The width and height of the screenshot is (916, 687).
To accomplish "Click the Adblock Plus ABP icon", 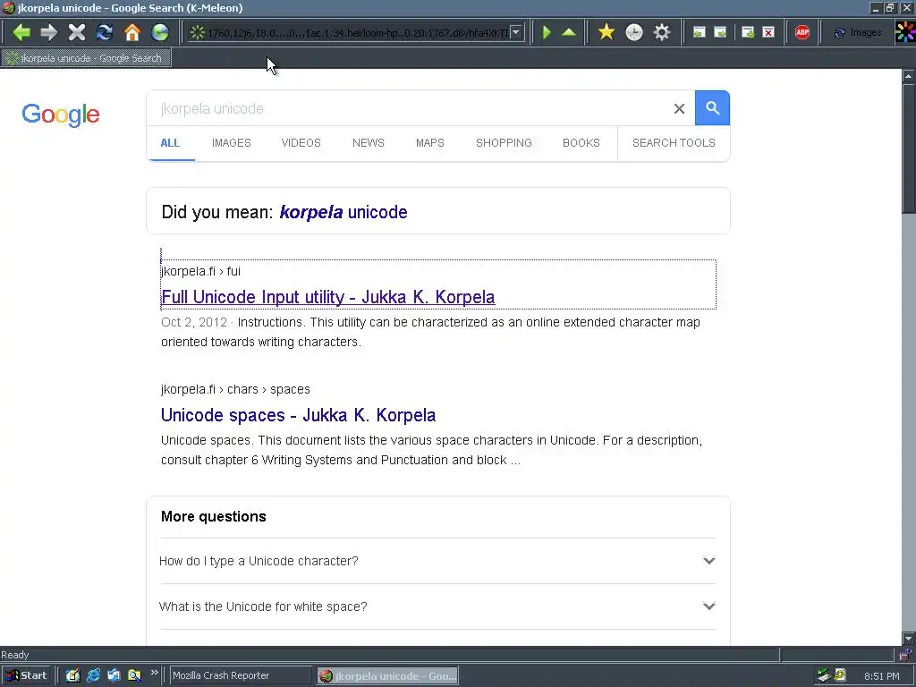I will 802,32.
